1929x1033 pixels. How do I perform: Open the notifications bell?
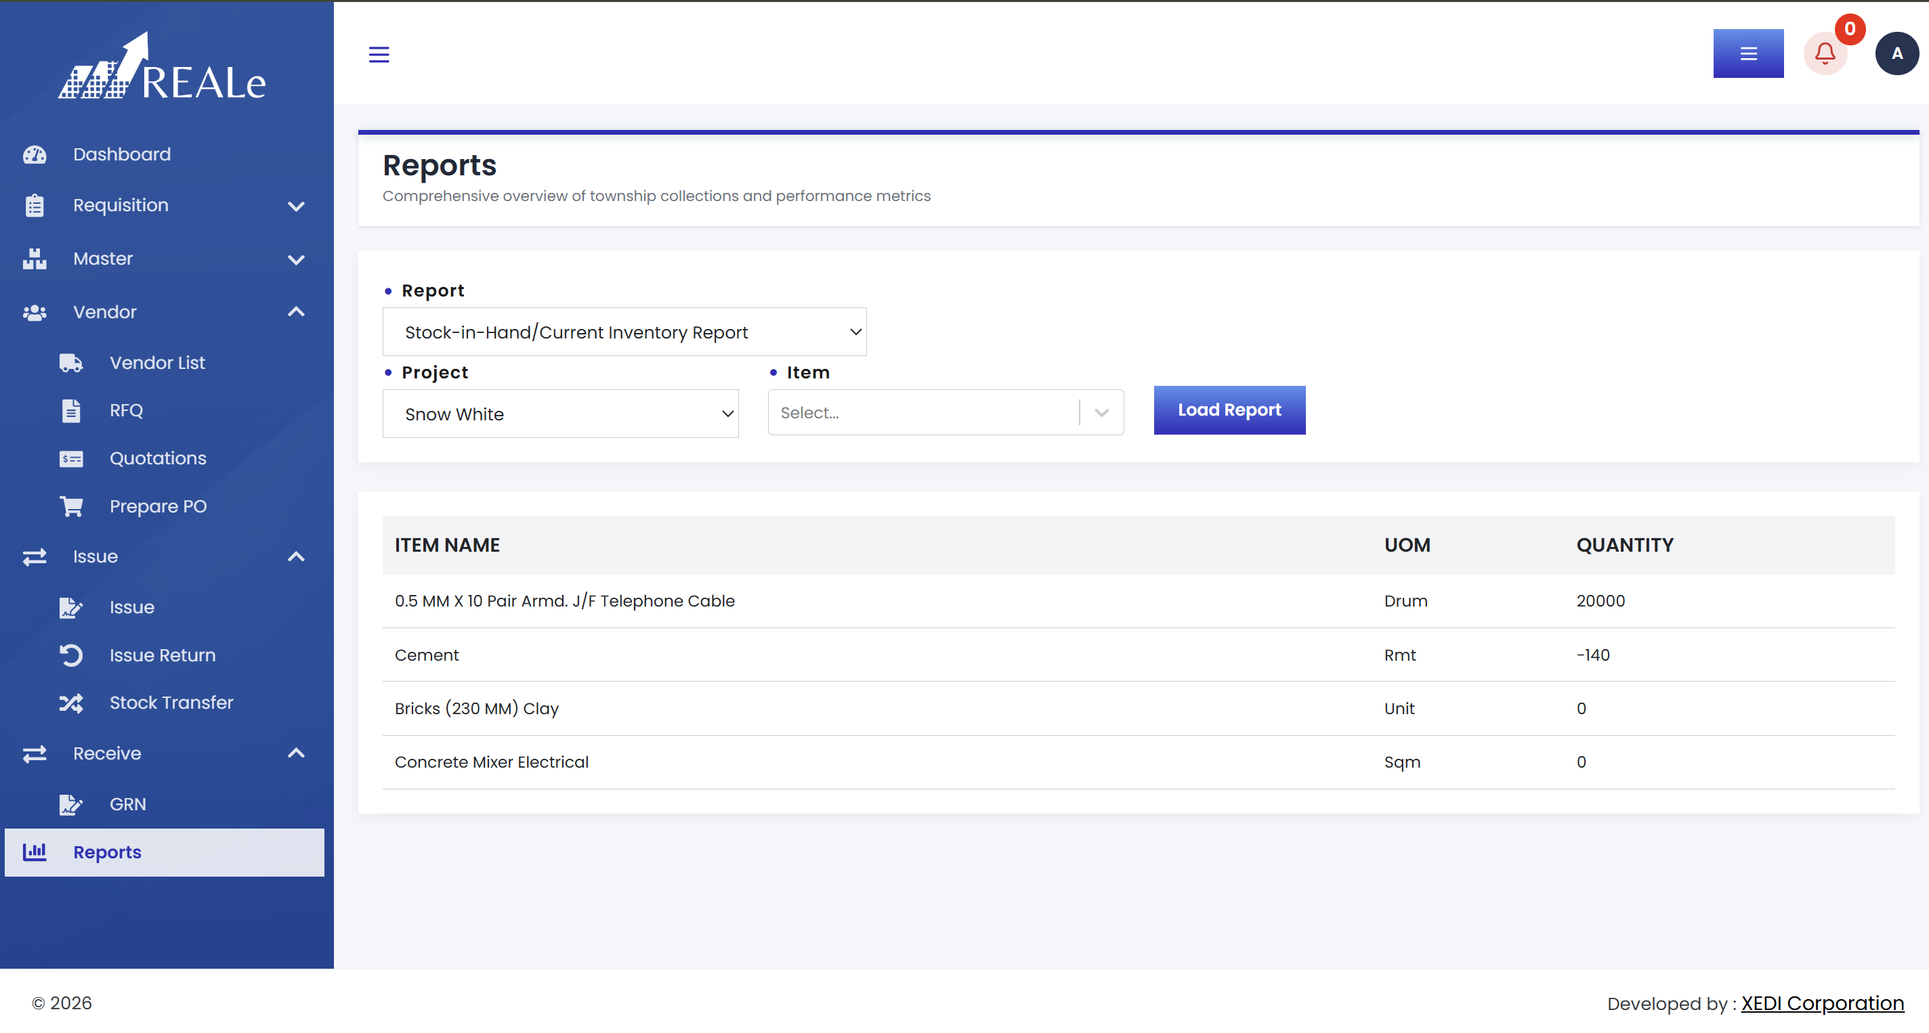point(1825,54)
